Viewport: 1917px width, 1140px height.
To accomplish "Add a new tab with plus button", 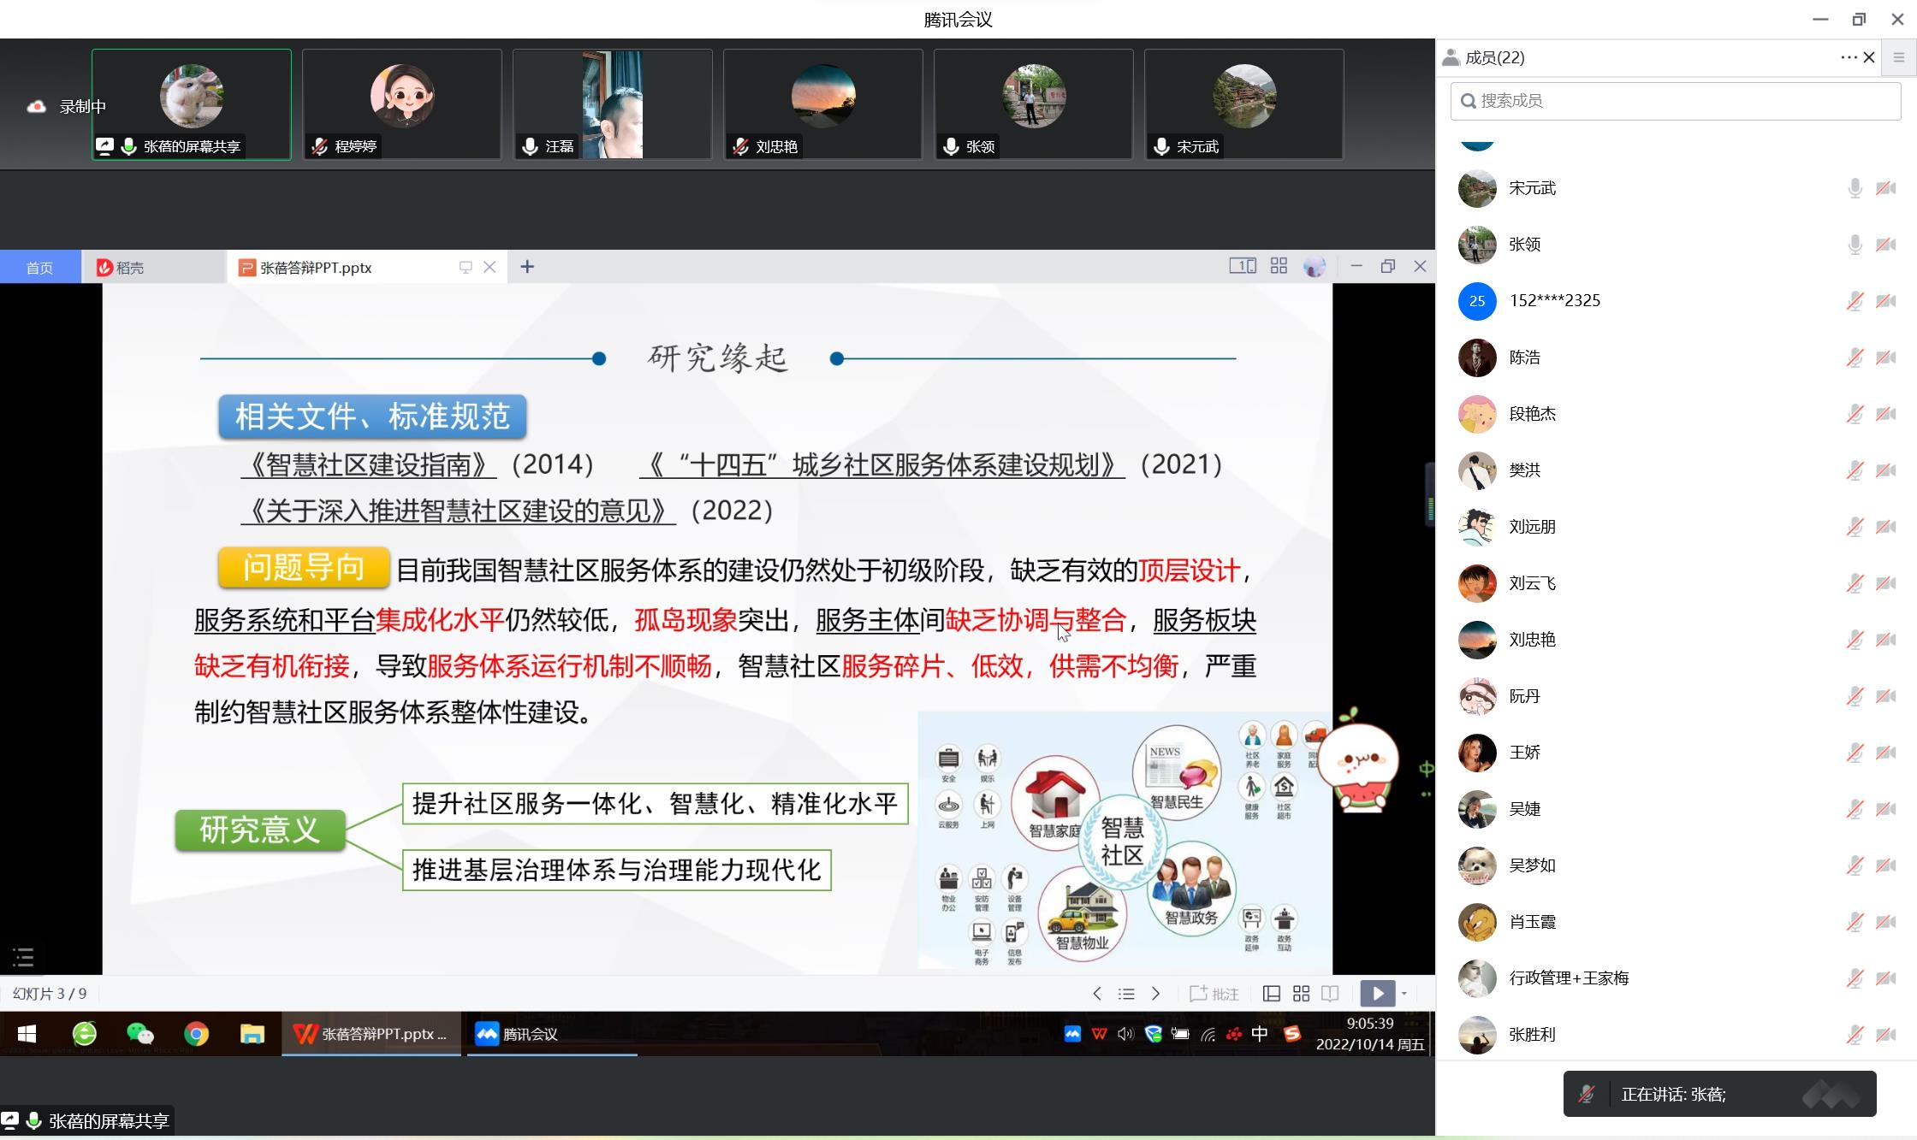I will (527, 267).
